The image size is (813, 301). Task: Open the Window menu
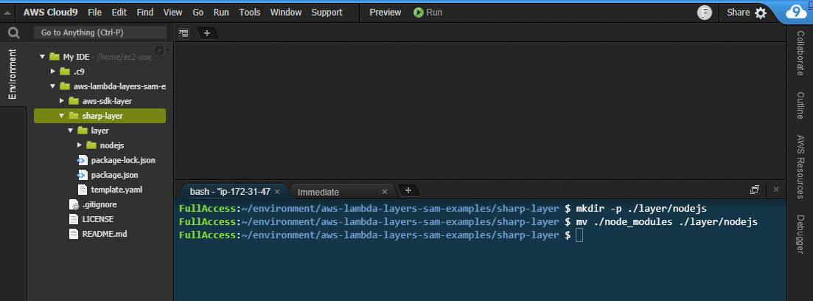point(286,13)
